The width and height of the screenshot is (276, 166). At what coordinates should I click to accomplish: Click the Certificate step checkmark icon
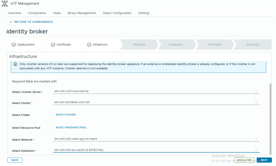pos(53,45)
